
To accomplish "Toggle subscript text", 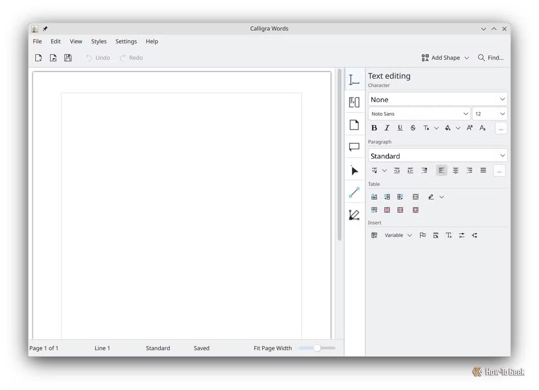I will [x=482, y=128].
